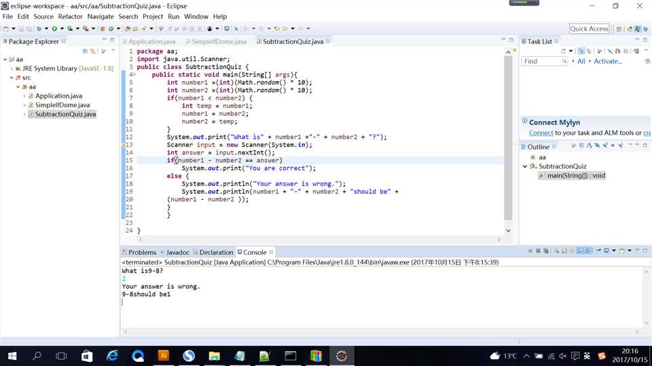Open the Refactor menu
This screenshot has height=366, width=652.
pos(70,16)
